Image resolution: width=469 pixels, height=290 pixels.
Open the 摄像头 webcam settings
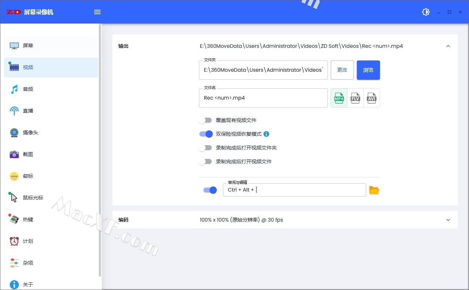pyautogui.click(x=30, y=133)
